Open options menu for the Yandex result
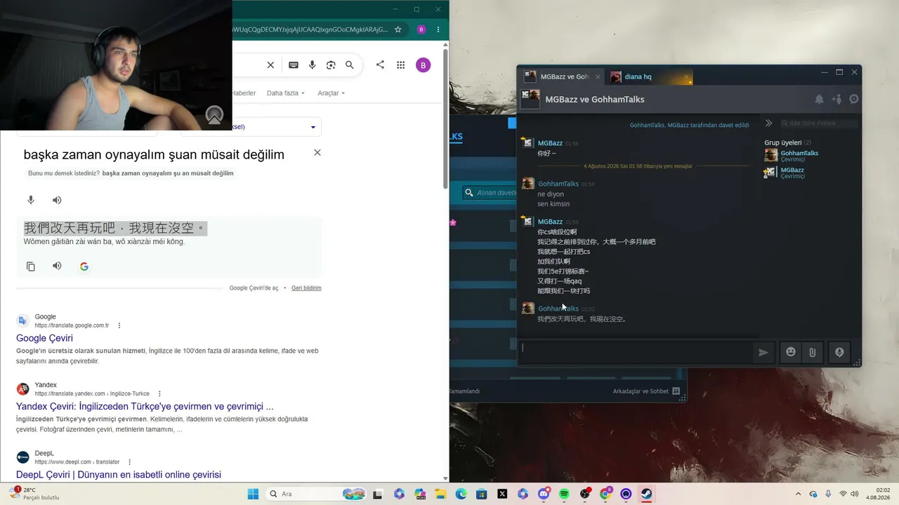The height and width of the screenshot is (505, 899). [x=159, y=393]
